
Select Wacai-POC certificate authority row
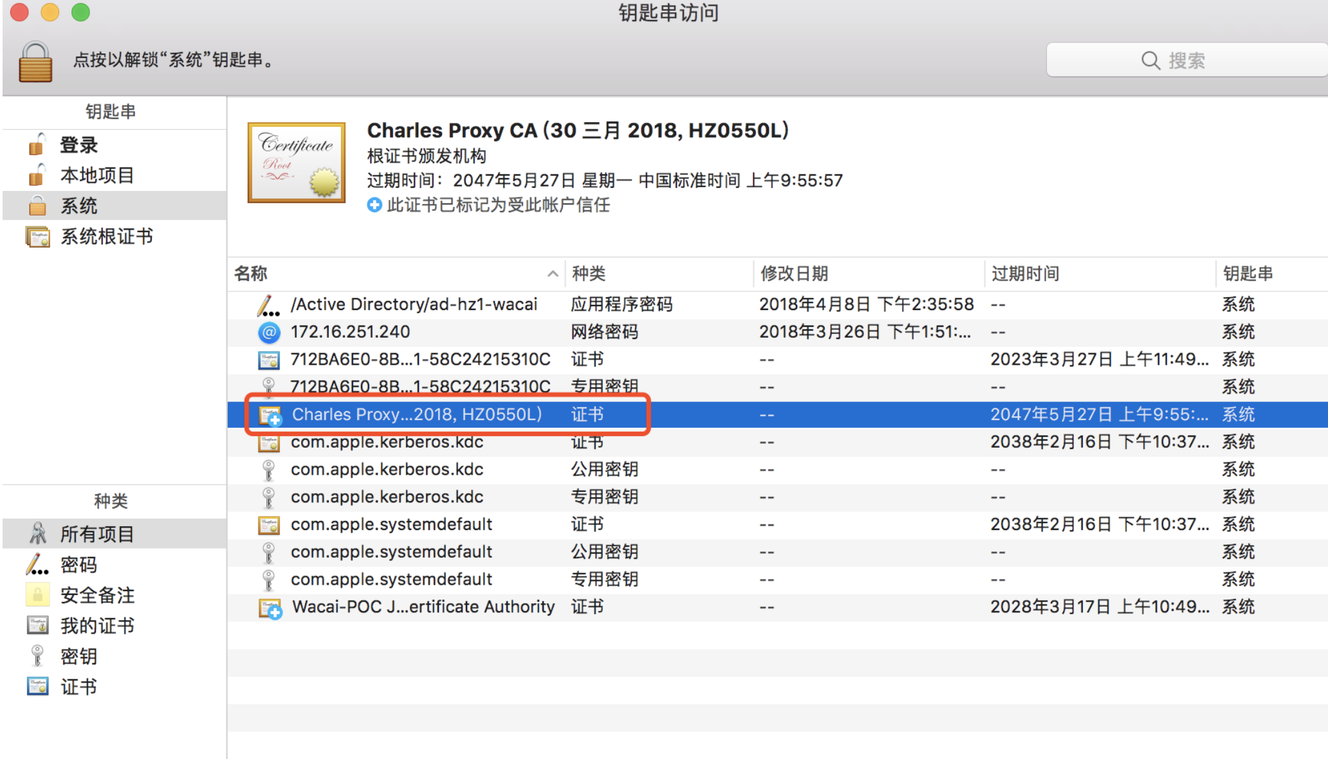423,607
